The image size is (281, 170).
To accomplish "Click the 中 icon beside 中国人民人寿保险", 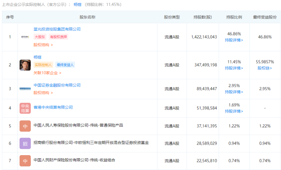I will pos(25,126).
